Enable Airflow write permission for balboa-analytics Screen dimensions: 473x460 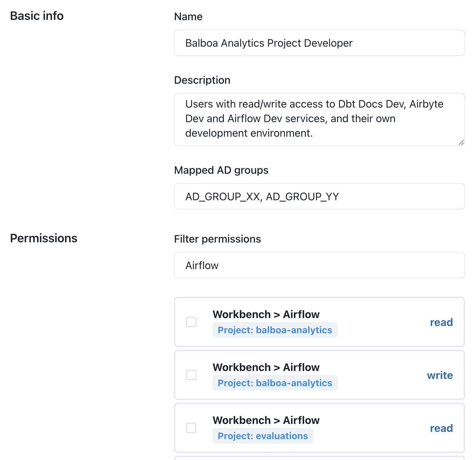191,375
